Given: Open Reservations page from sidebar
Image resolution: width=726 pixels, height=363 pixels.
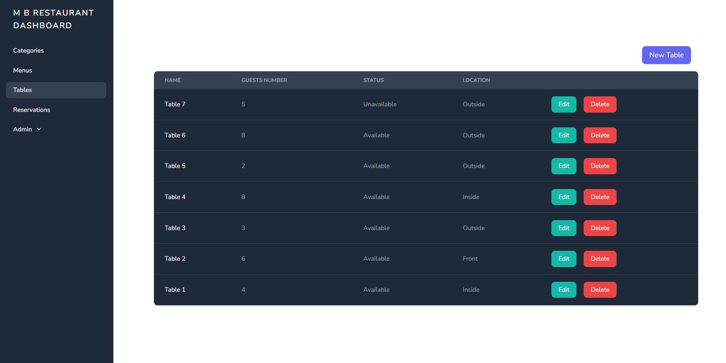Looking at the screenshot, I should (56, 110).
